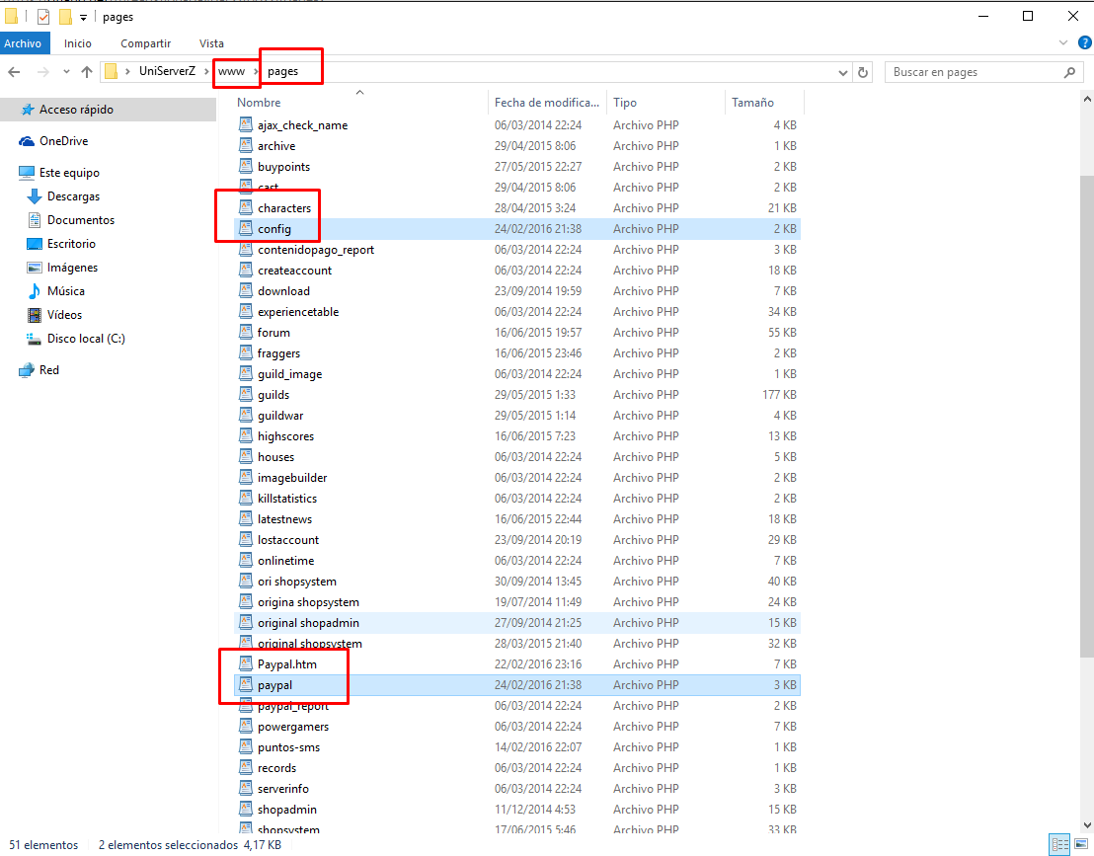This screenshot has height=856, width=1094.
Task: Select Red in navigation pane
Action: (x=48, y=369)
